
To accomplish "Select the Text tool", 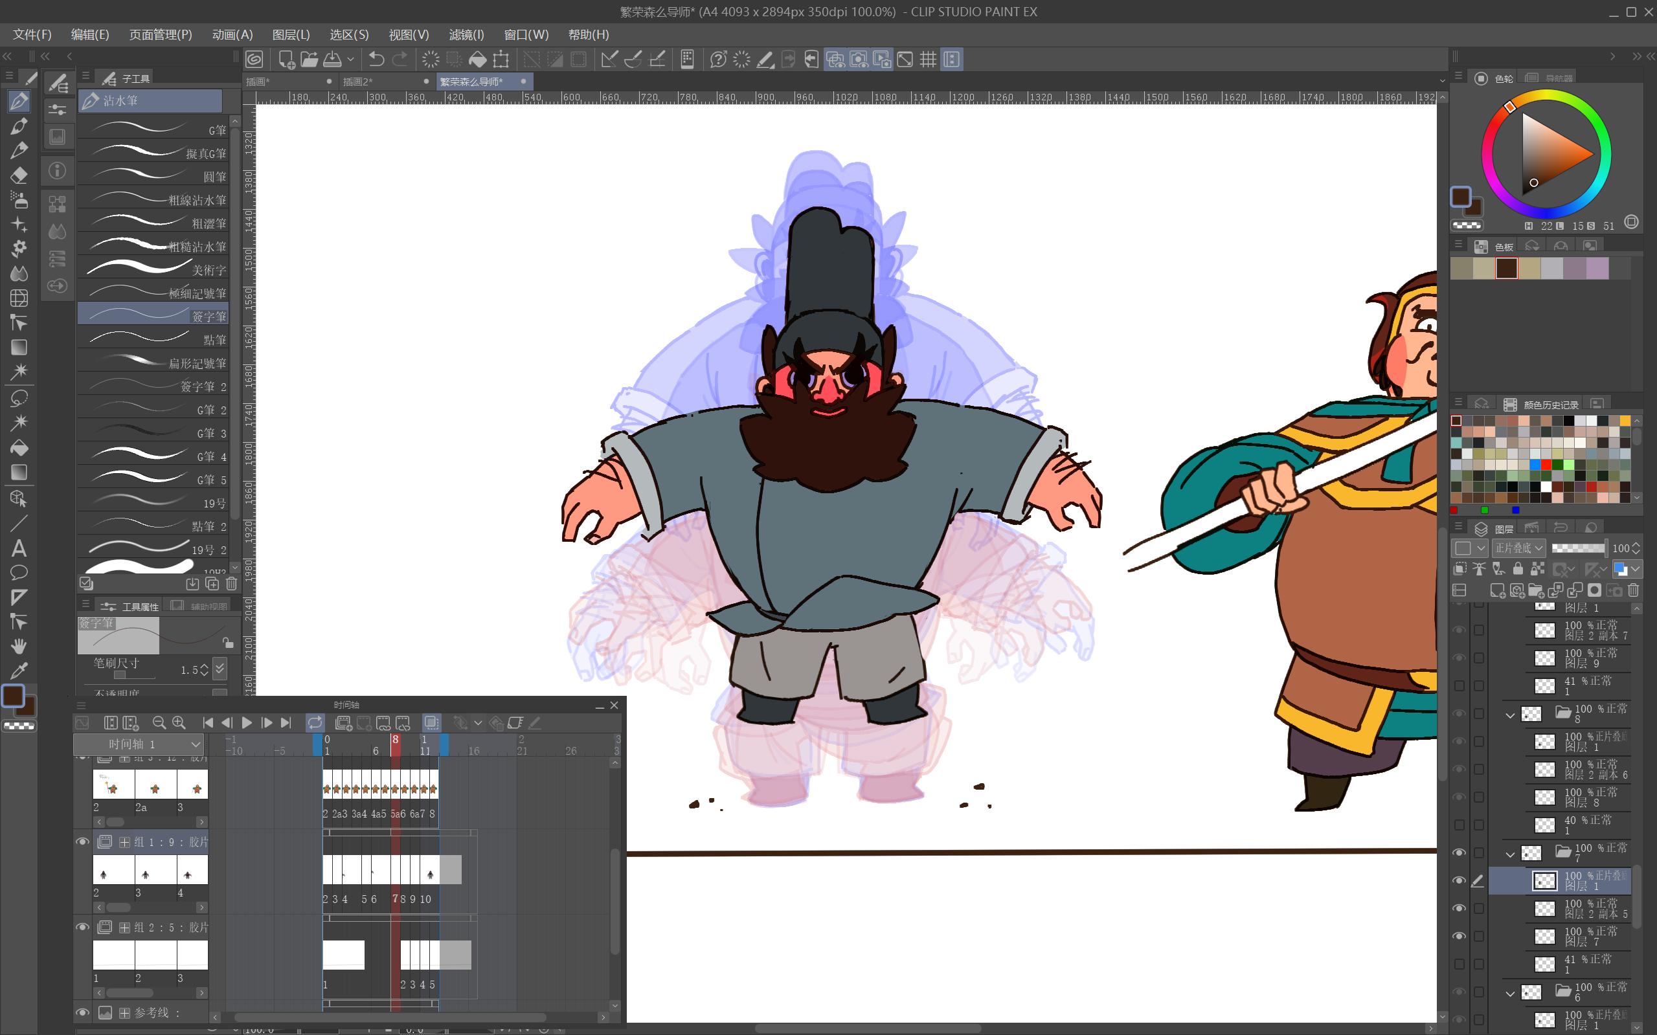I will (19, 548).
